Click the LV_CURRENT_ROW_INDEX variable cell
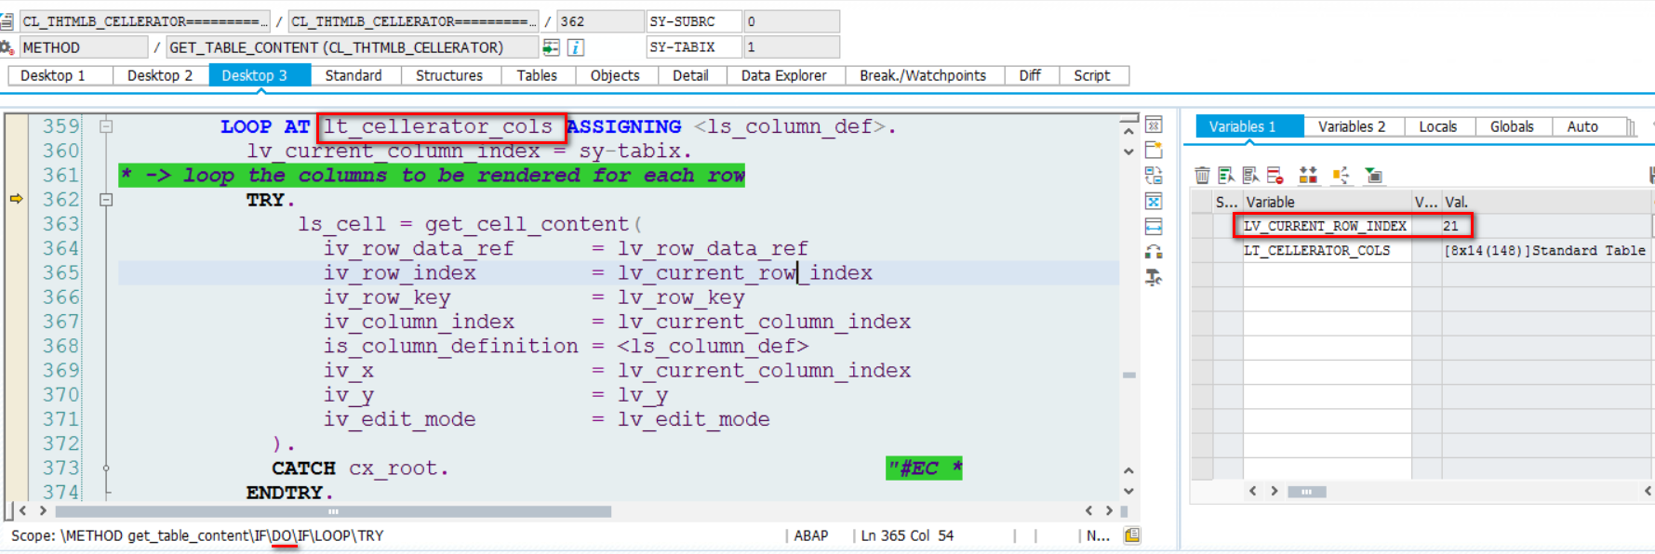The width and height of the screenshot is (1655, 554). 1327,226
